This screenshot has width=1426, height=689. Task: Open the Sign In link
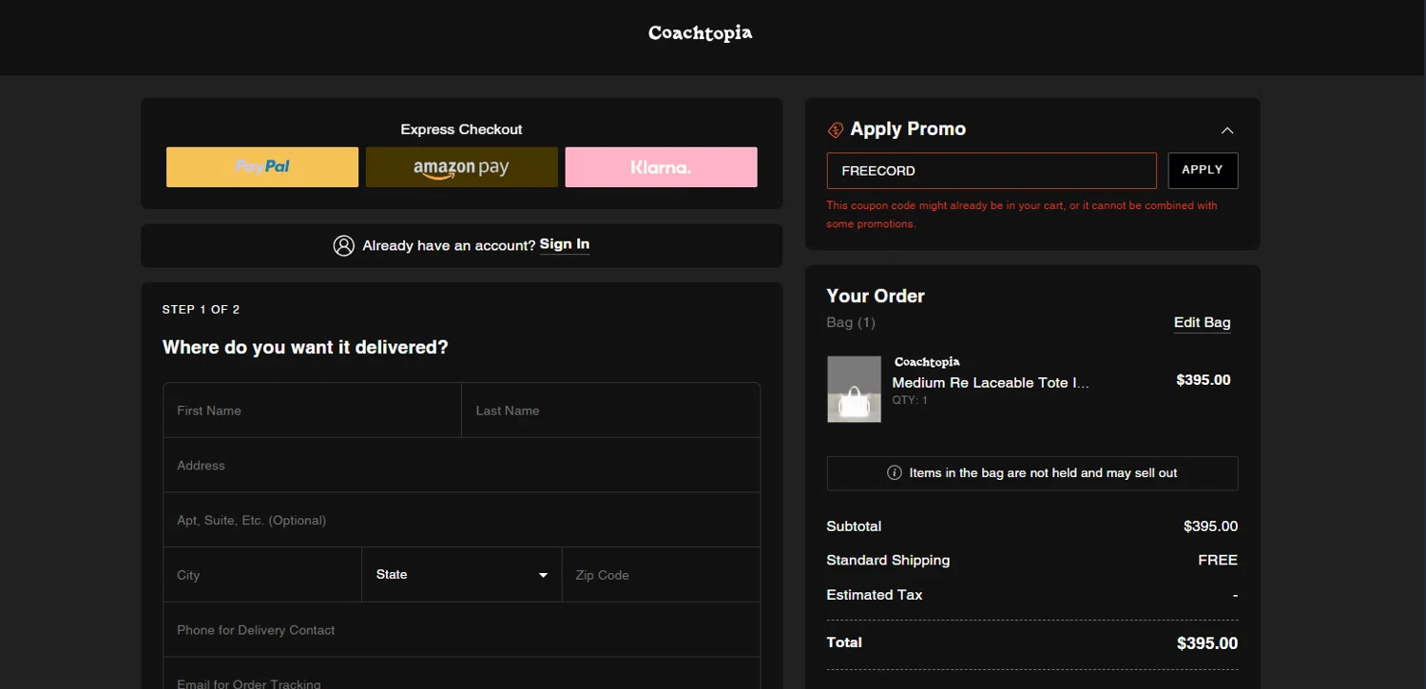click(565, 244)
